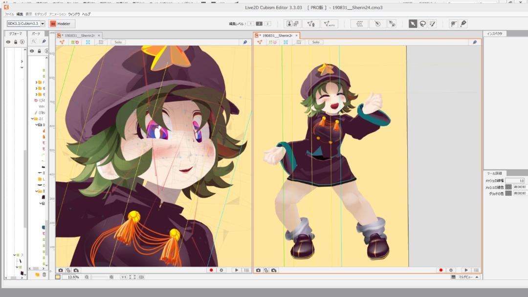This screenshot has height=297, width=528.
Task: Create a rotation deformer from the toolbar
Action: pyautogui.click(x=377, y=23)
